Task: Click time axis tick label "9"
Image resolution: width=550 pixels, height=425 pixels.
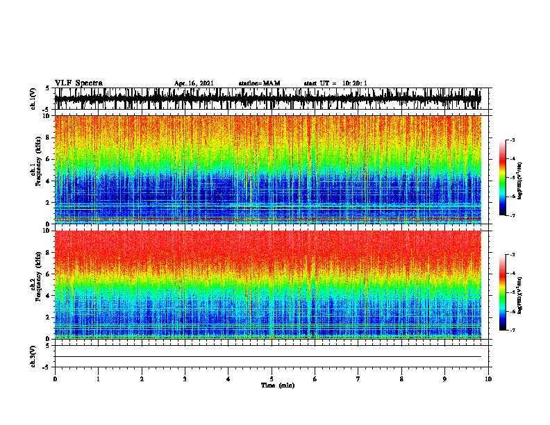Action: click(444, 379)
